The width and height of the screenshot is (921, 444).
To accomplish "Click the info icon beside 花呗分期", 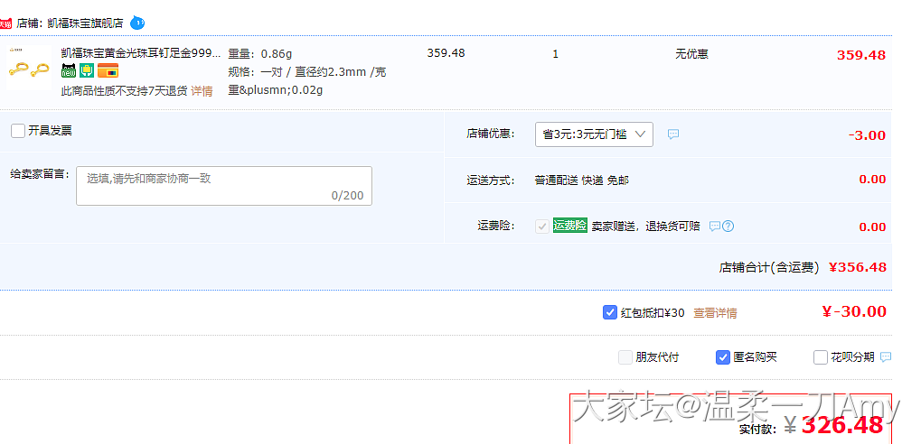I will click(886, 357).
